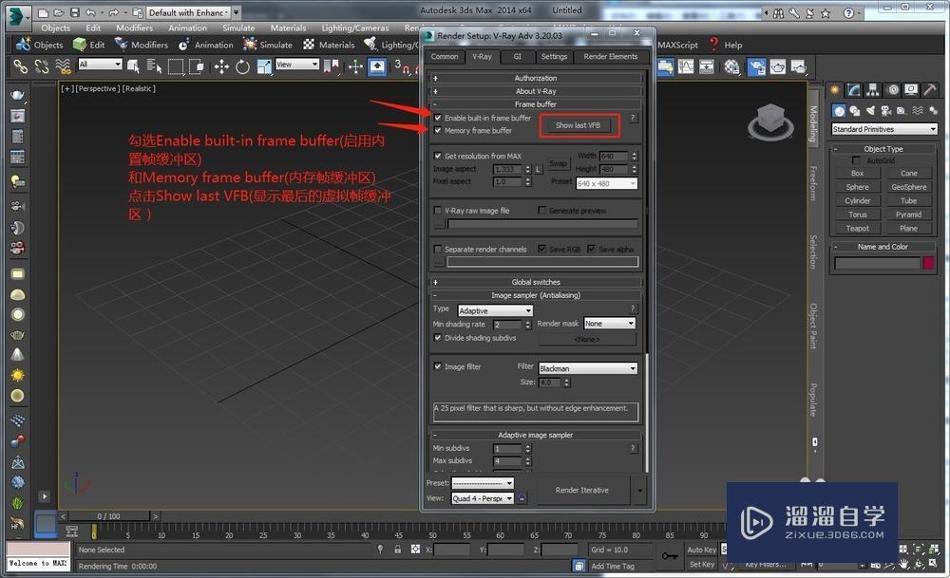Enable Separate render channels checkbox

437,249
